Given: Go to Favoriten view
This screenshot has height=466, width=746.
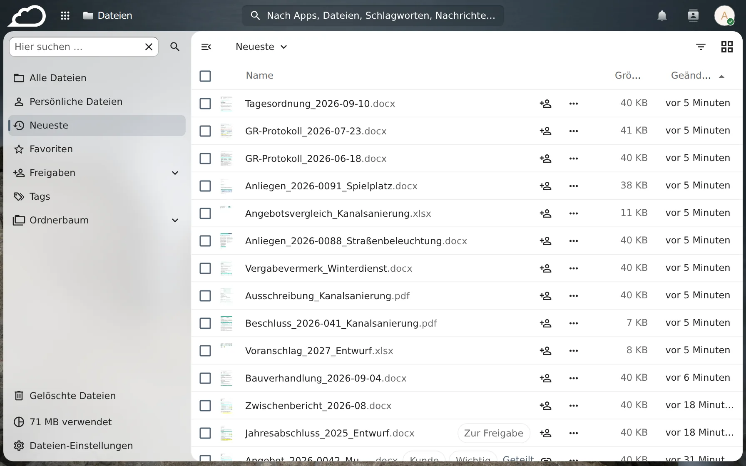Looking at the screenshot, I should click(x=97, y=149).
